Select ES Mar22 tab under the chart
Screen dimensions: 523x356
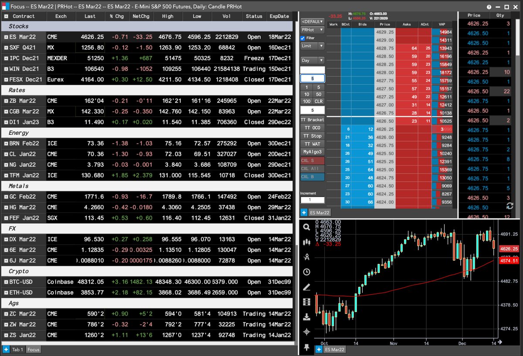click(334, 349)
